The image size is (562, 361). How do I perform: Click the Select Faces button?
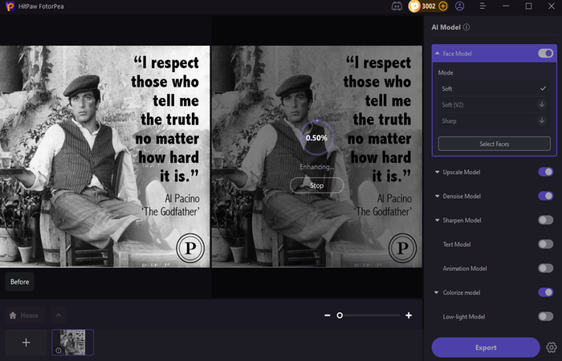coord(495,144)
